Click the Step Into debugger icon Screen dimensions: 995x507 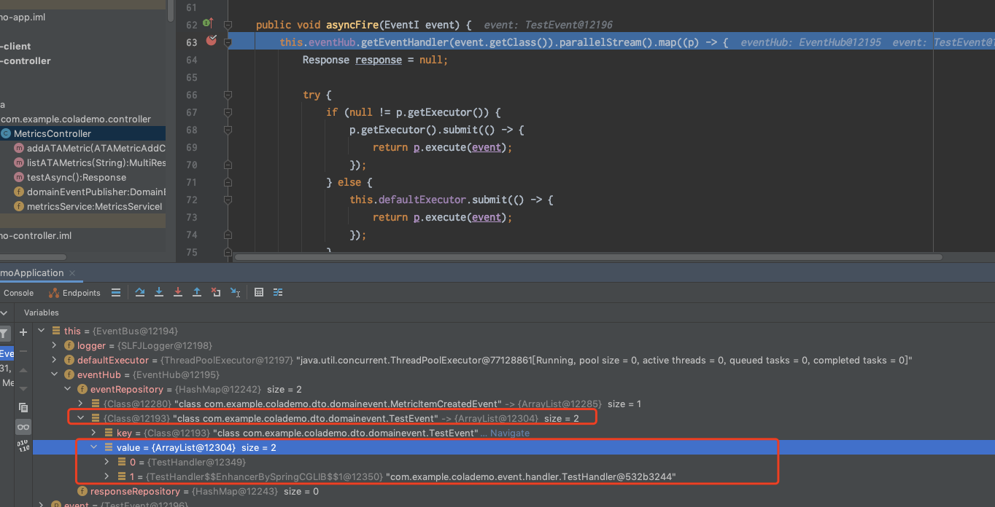pos(159,292)
